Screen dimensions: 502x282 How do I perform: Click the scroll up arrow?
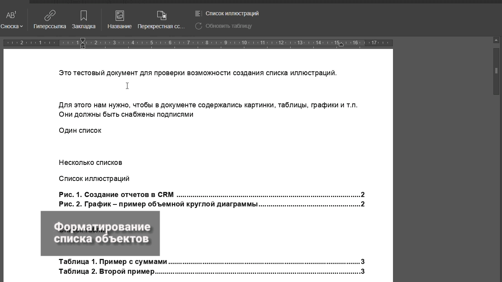(x=496, y=40)
